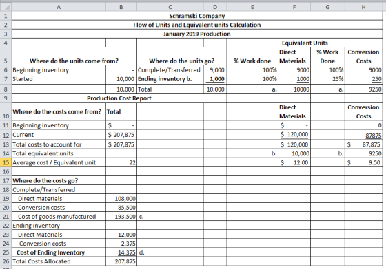The height and width of the screenshot is (269, 386).
Task: Click the 'Equivalent Units' heading cell
Action: [x=305, y=43]
